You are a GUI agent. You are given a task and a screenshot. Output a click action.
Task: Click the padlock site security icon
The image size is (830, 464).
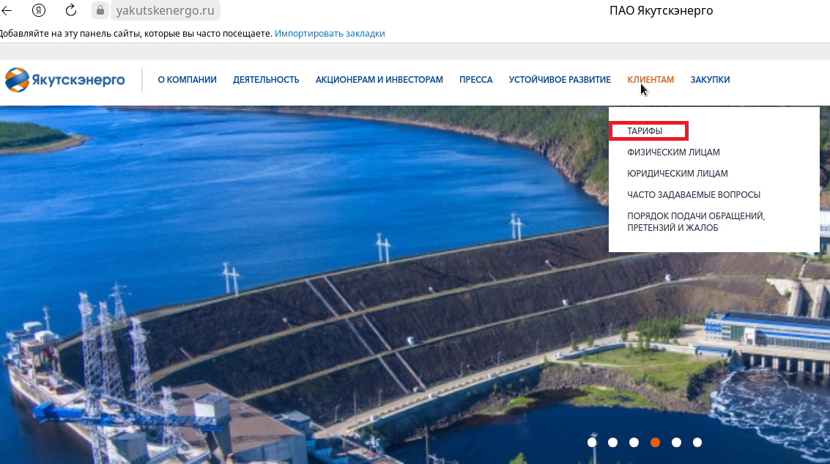(x=100, y=10)
